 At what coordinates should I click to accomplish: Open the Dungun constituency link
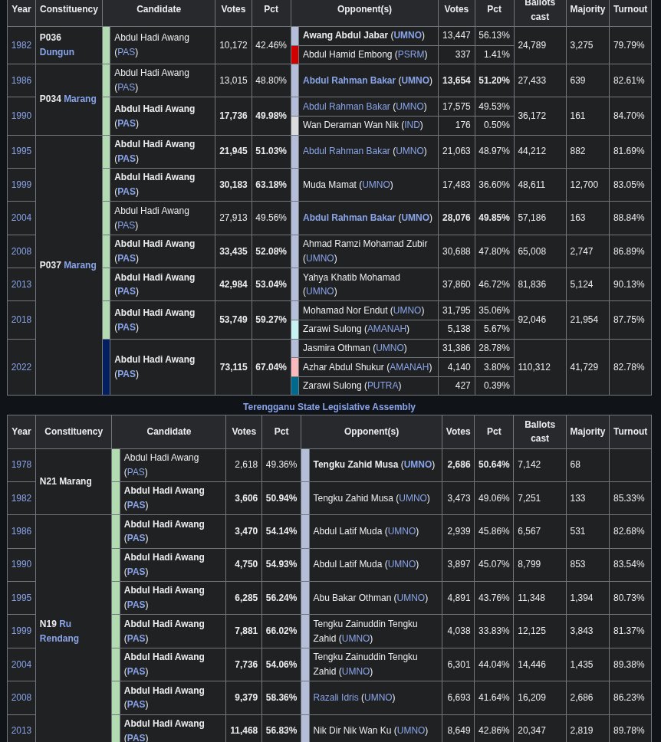[57, 52]
